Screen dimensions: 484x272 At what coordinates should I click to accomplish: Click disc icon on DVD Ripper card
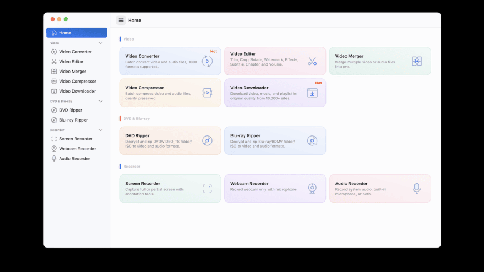pos(207,140)
